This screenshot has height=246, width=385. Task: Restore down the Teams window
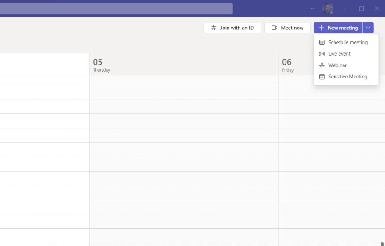pos(361,8)
